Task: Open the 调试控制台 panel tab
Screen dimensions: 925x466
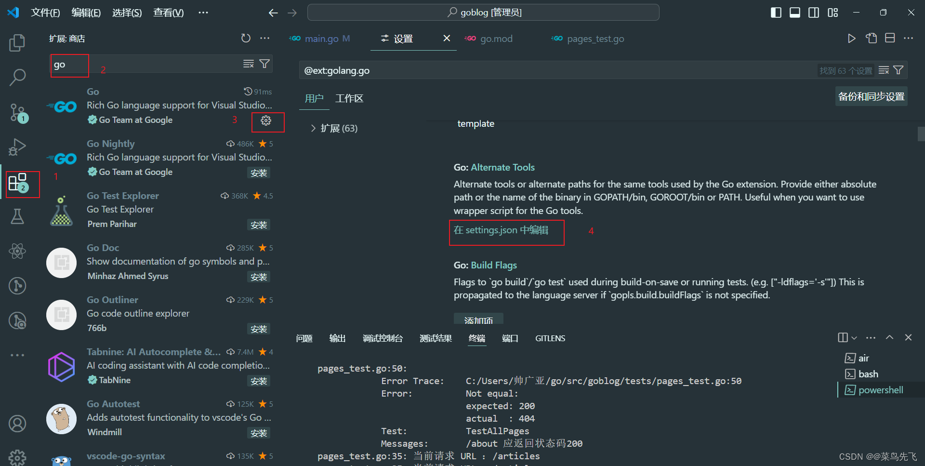Action: 383,338
